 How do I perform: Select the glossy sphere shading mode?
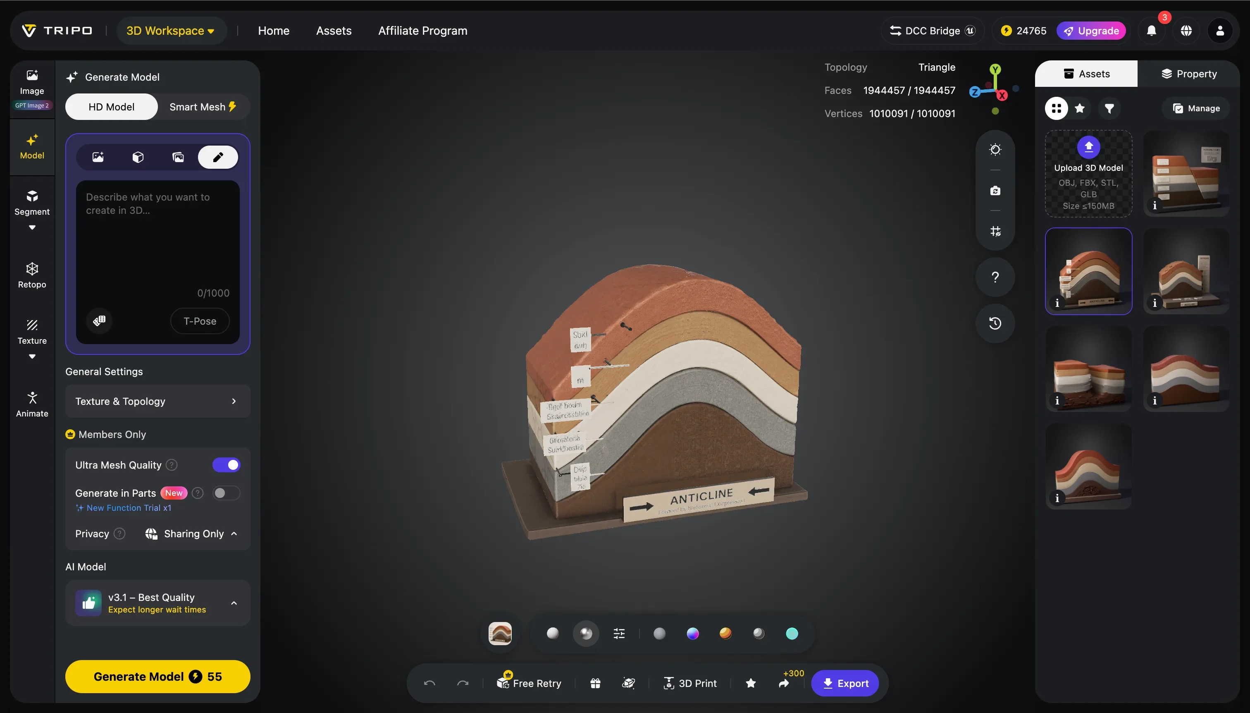click(586, 634)
